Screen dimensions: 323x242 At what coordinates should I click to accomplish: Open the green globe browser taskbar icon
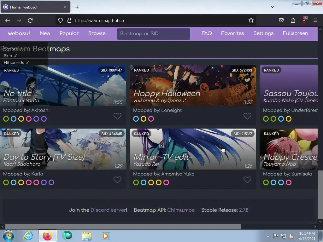(x=67, y=236)
